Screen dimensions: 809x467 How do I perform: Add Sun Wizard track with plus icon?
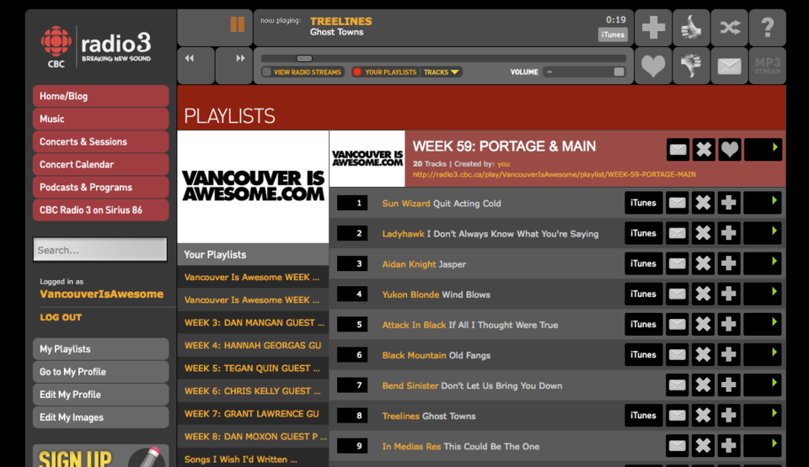(728, 203)
